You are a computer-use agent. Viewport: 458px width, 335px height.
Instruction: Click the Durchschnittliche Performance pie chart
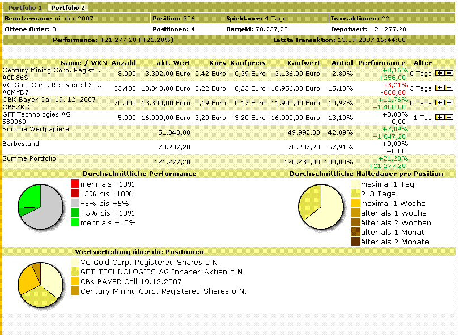coord(38,205)
